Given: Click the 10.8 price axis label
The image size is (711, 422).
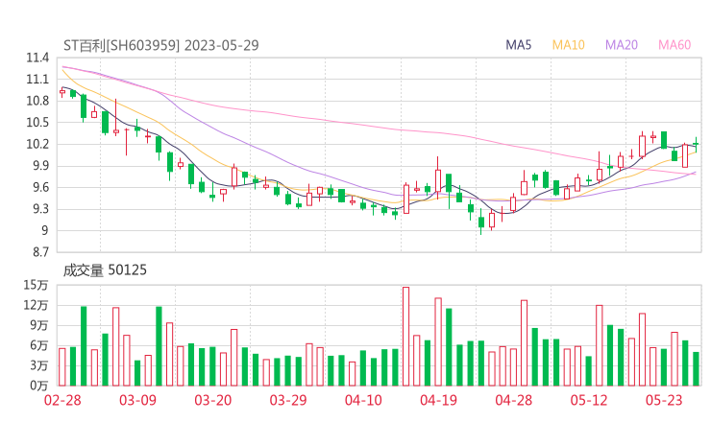Looking at the screenshot, I should (37, 101).
